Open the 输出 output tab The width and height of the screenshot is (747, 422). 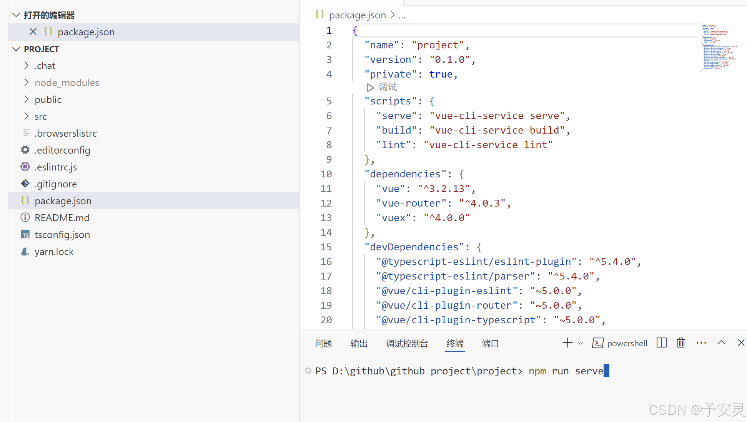tap(359, 343)
